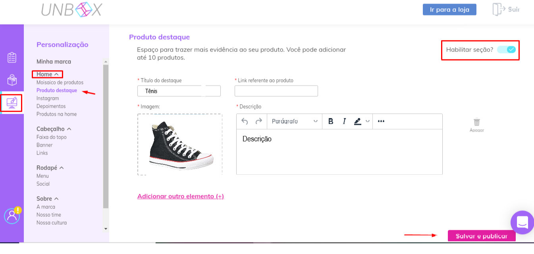The image size is (534, 254).
Task: Click the Sair logout door icon
Action: pyautogui.click(x=498, y=9)
